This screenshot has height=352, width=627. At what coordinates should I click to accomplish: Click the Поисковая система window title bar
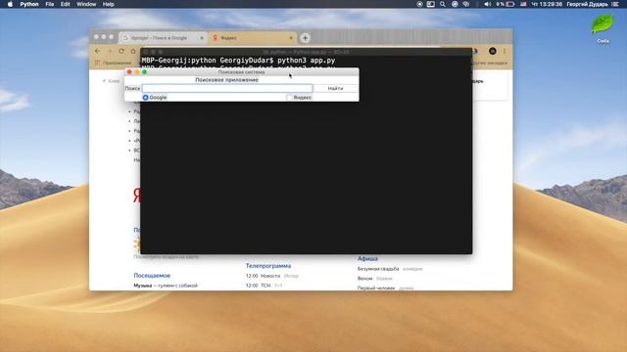242,72
